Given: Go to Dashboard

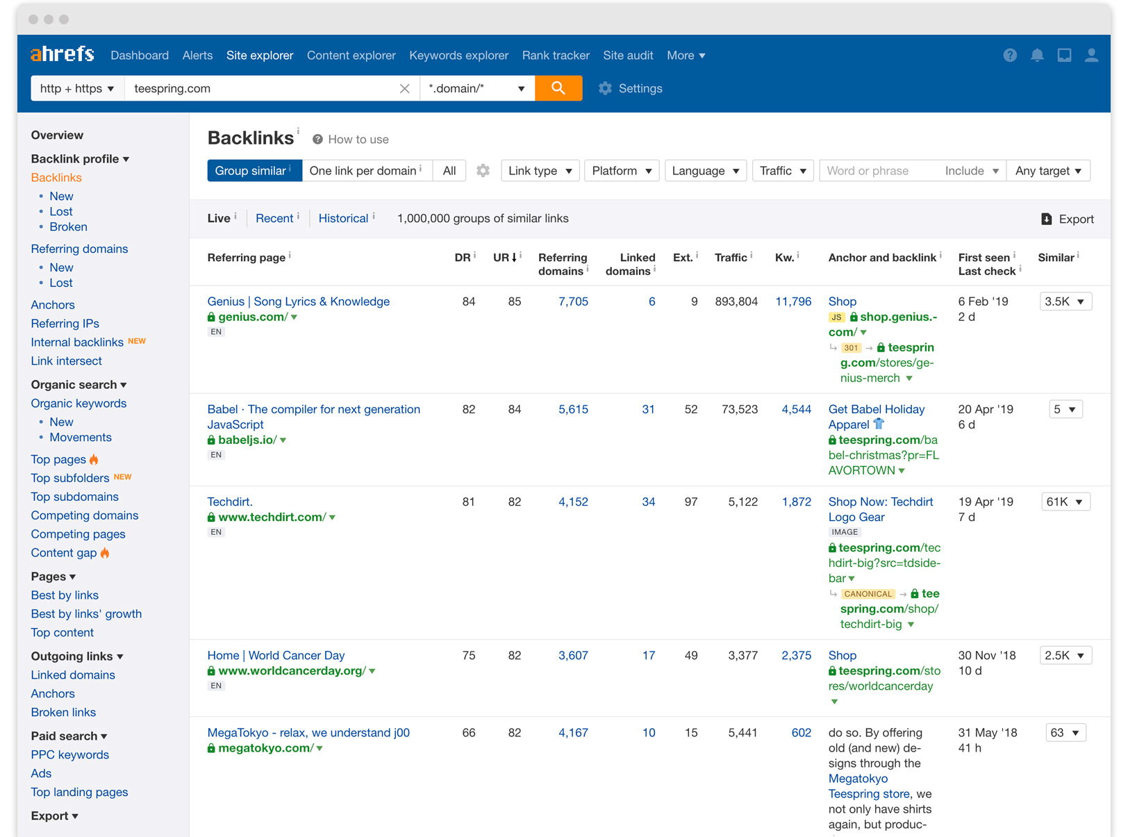Looking at the screenshot, I should point(140,56).
